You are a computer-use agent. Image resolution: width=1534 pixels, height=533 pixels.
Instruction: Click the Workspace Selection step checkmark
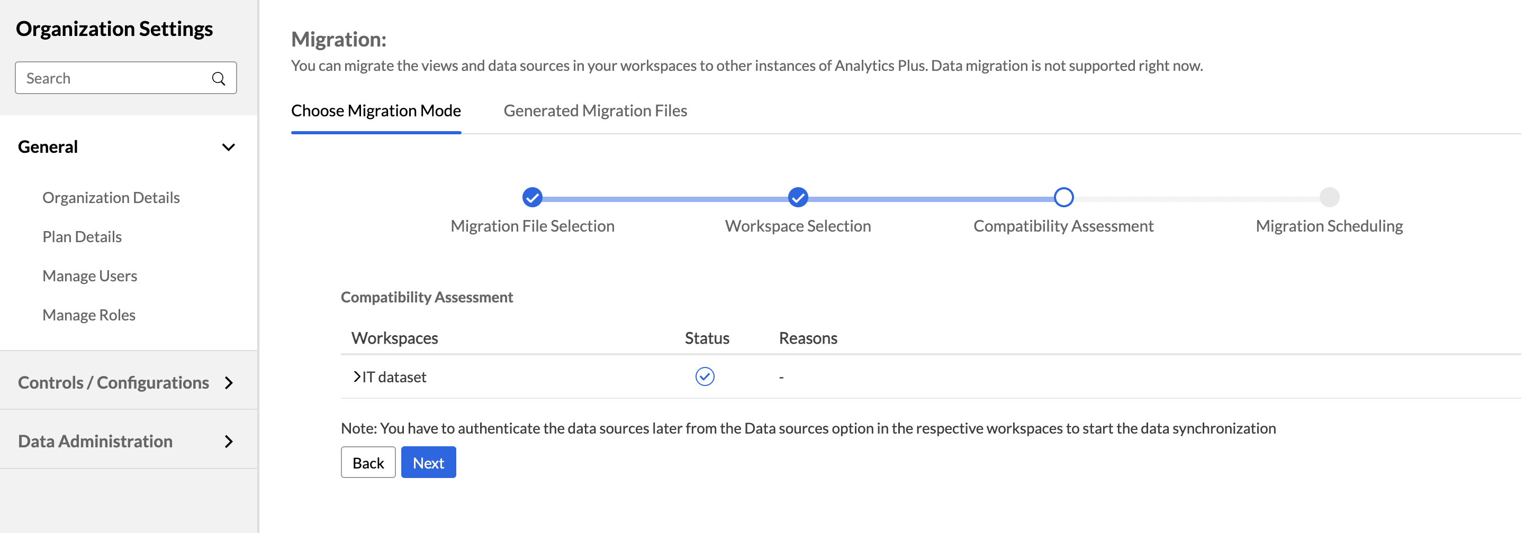tap(797, 197)
